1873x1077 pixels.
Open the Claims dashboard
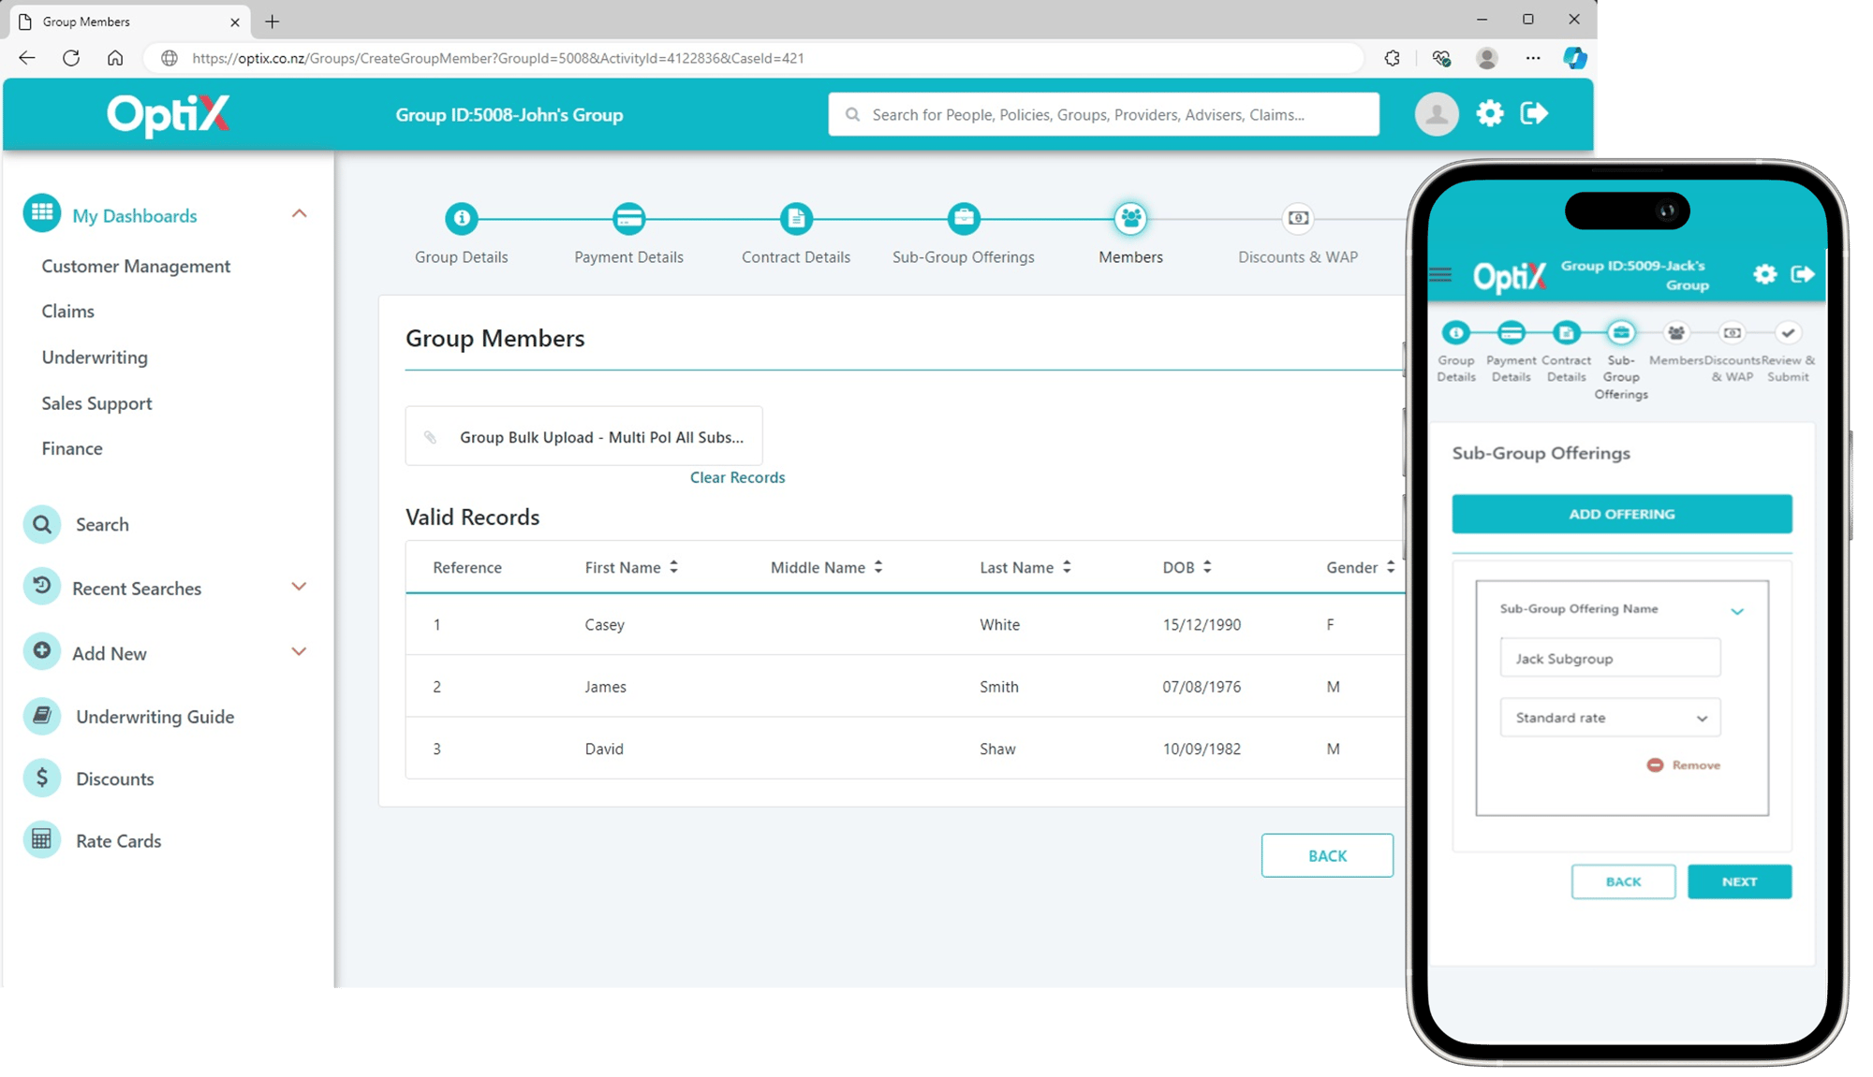coord(67,311)
